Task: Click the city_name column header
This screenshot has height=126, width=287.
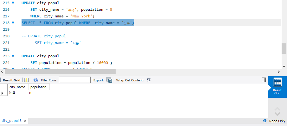Action: pos(17,87)
